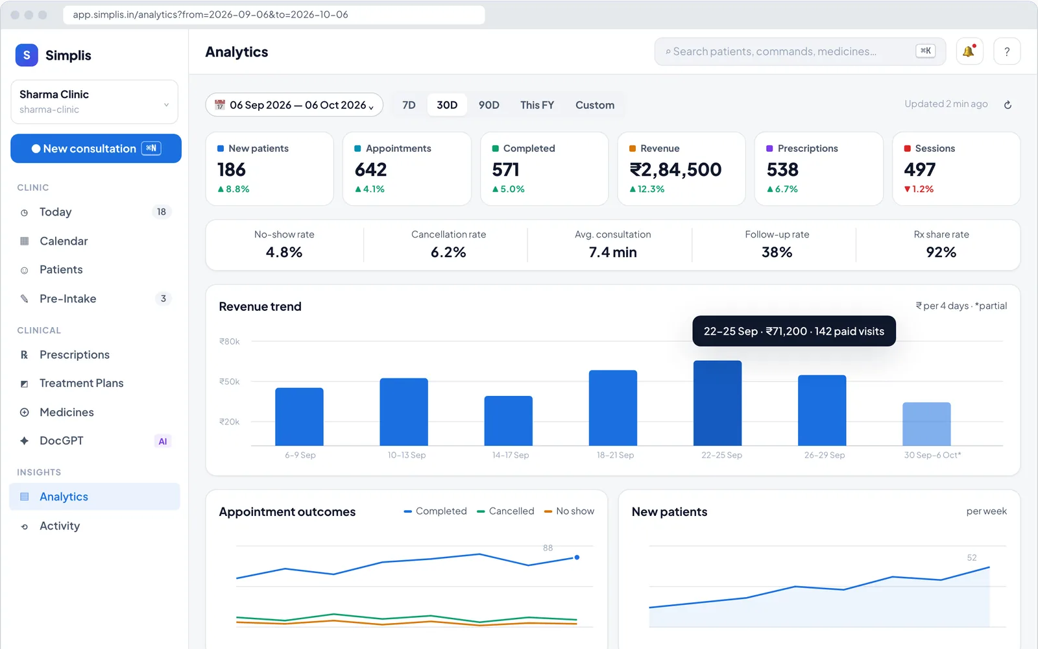Open the Revenue metric card
This screenshot has width=1038, height=649.
(681, 169)
